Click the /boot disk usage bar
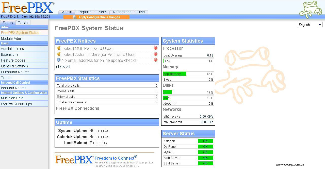This screenshot has width=325, height=169. 188,98
